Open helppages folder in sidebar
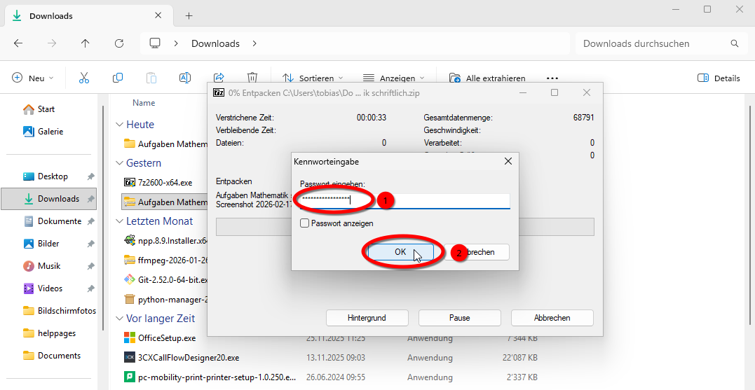This screenshot has height=390, width=755. coord(56,333)
